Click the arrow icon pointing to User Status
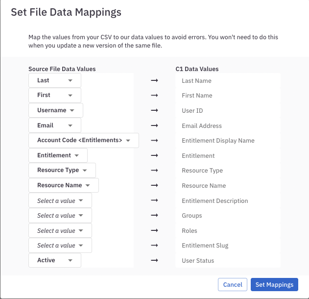Viewport: 309px width, 299px height. 154,261
